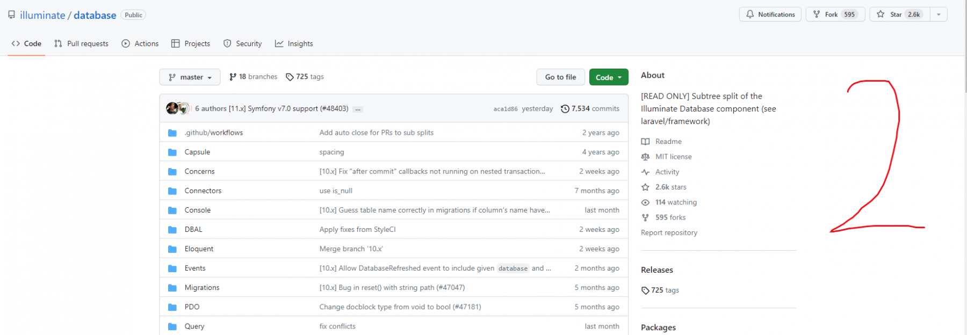967x335 pixels.
Task: Open the Eloquent folder
Action: point(199,249)
